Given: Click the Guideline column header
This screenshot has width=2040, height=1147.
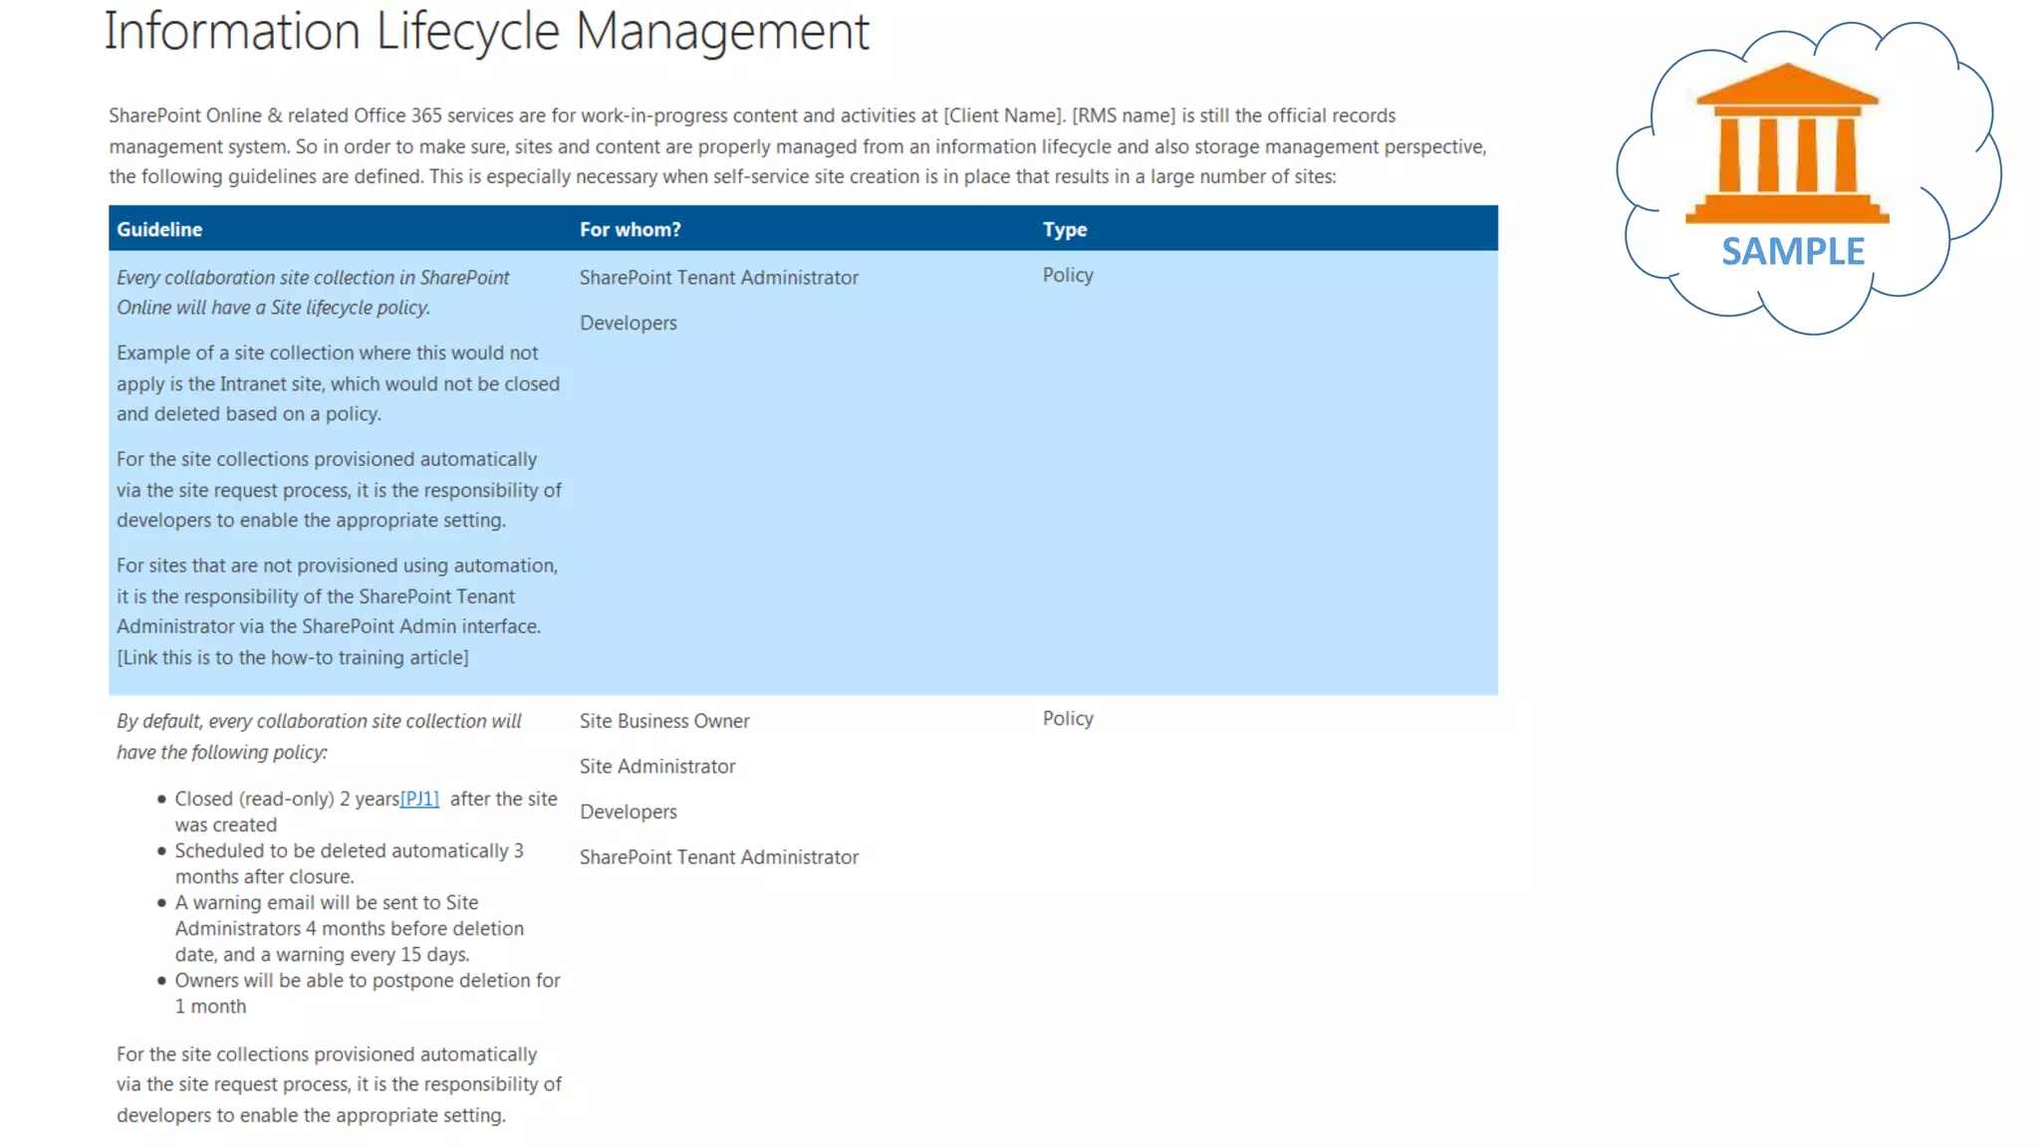Looking at the screenshot, I should tap(159, 229).
